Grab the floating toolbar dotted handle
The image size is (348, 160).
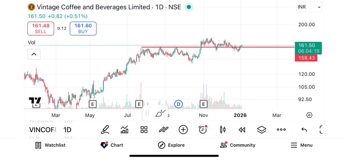147,113
